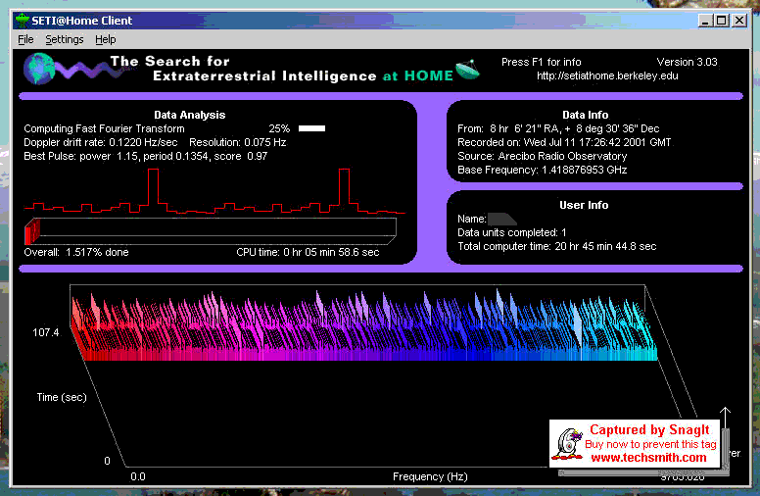Click the 'Resolution: 0.075 Hz' text
Image resolution: width=760 pixels, height=496 pixels.
[237, 143]
